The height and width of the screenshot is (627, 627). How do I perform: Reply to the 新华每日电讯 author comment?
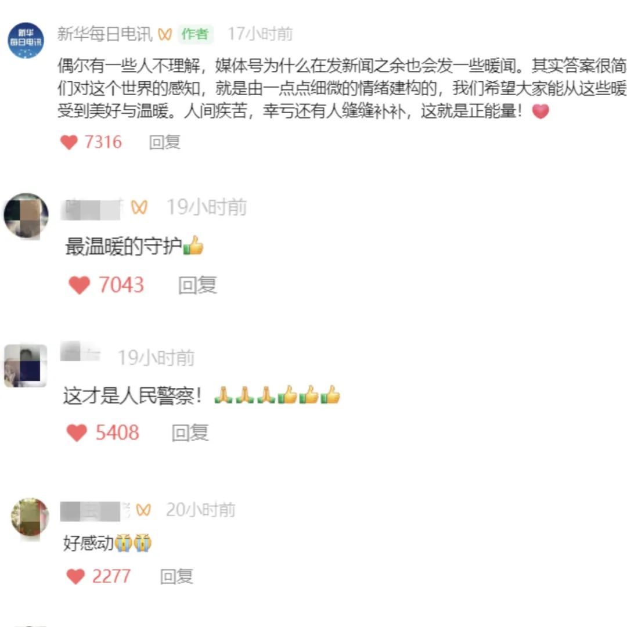coord(165,142)
